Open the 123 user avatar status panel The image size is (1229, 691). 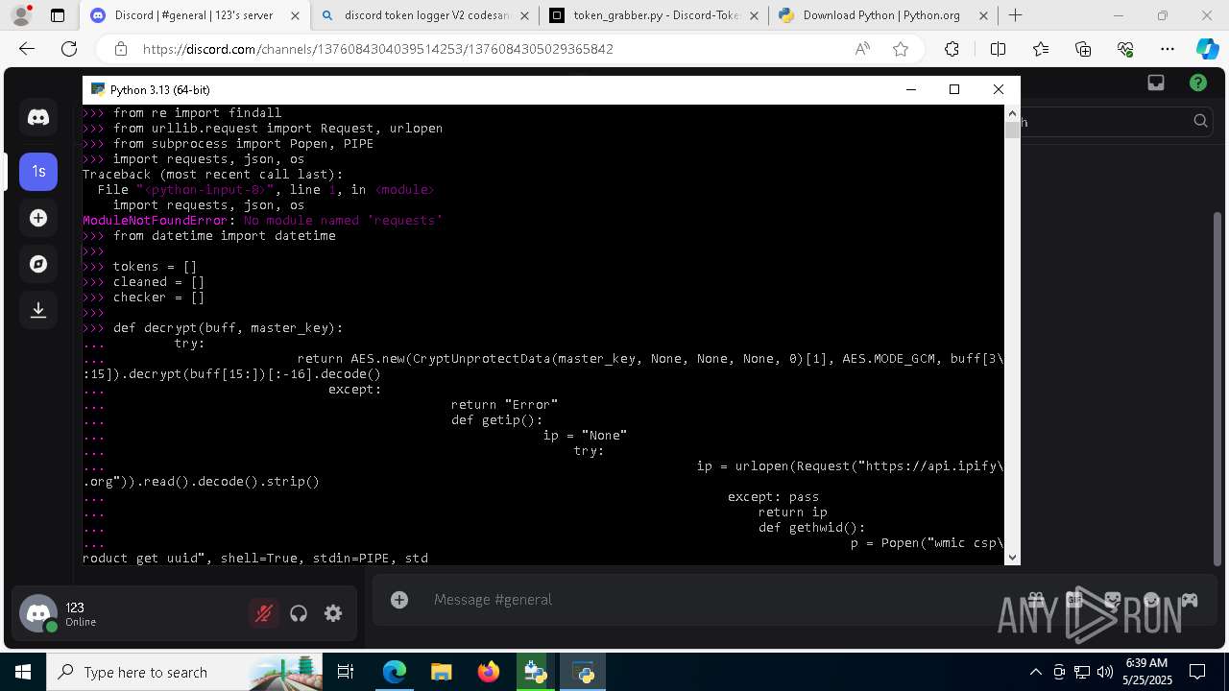pos(38,613)
